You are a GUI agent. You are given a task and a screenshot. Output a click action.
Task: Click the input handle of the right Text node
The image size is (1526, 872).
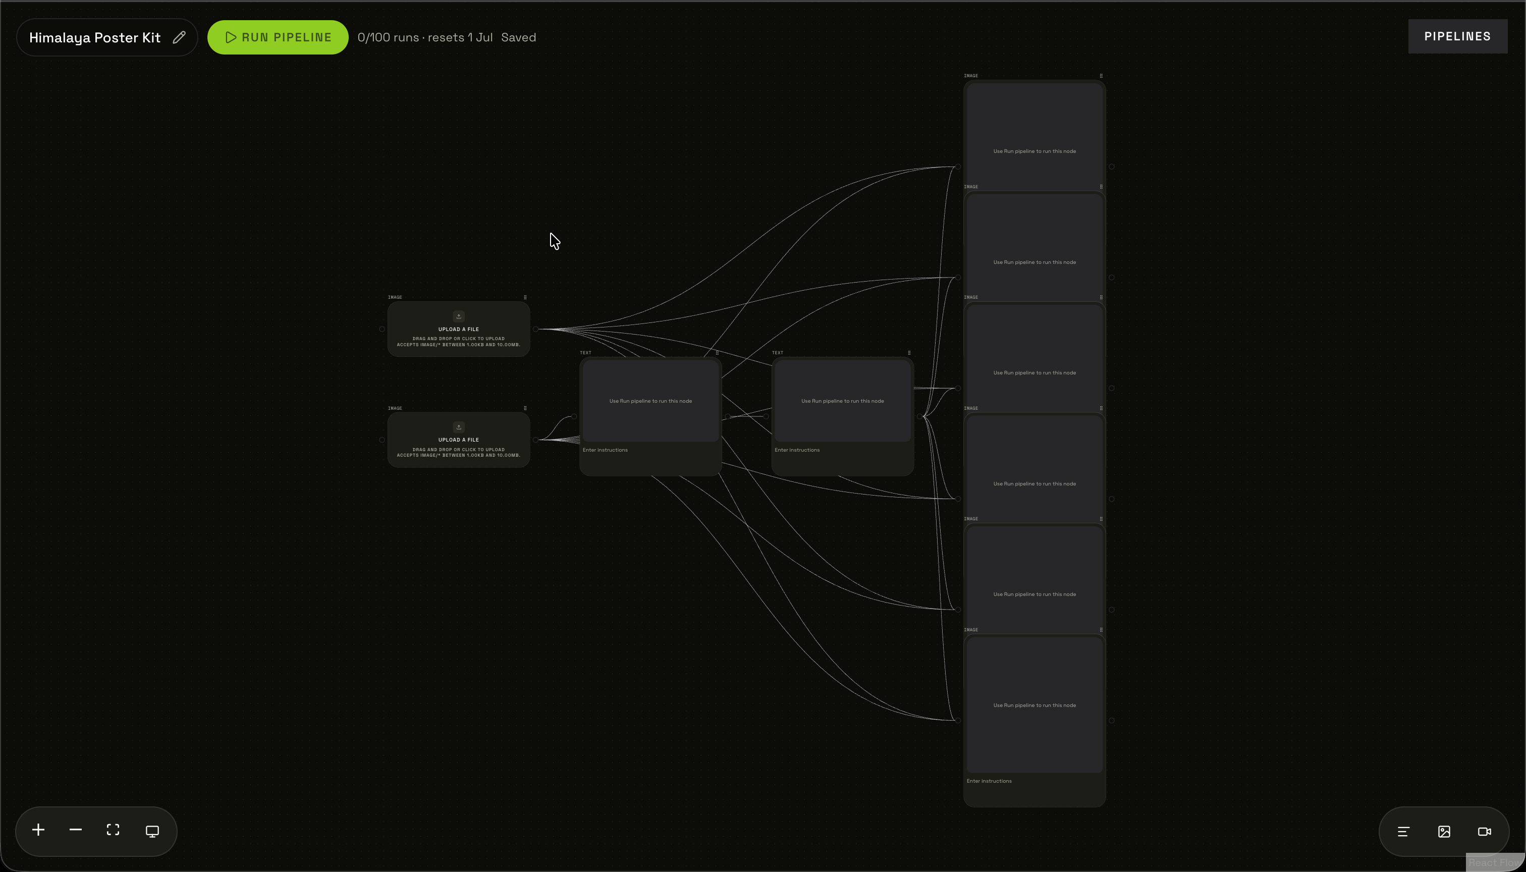coord(766,416)
